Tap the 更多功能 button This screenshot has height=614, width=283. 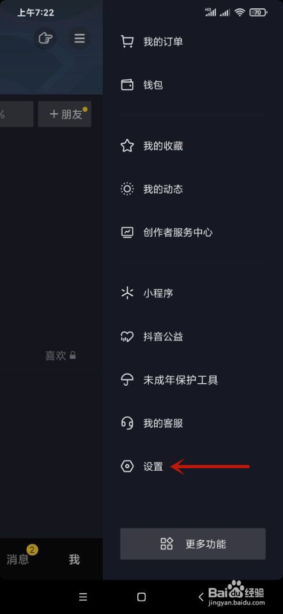193,544
